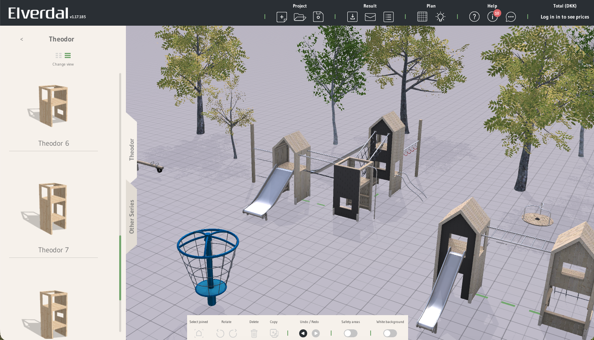Image resolution: width=594 pixels, height=340 pixels.
Task: Click the lightbulb lighting icon
Action: pyautogui.click(x=440, y=17)
